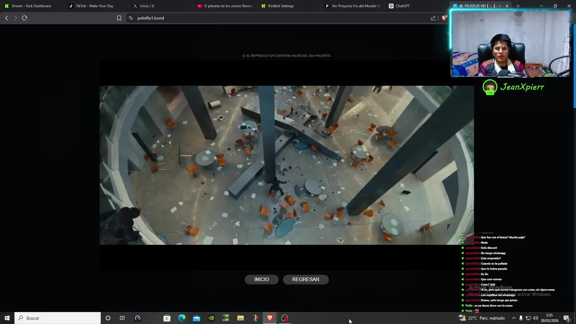Screen dimensions: 576x324
Task: Open the Mail app on the taskbar
Action: [x=197, y=318]
